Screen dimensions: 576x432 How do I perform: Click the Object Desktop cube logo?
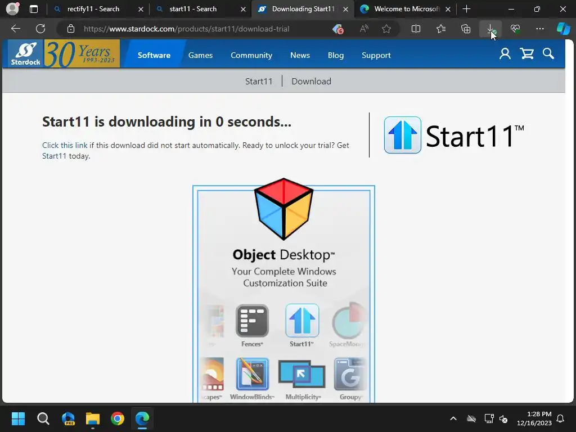click(x=283, y=209)
